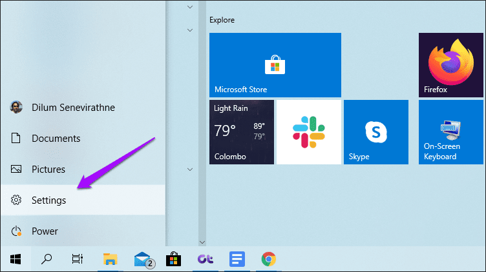Open the Dilum Senevirathne user account
The height and width of the screenshot is (272, 486).
(83, 107)
